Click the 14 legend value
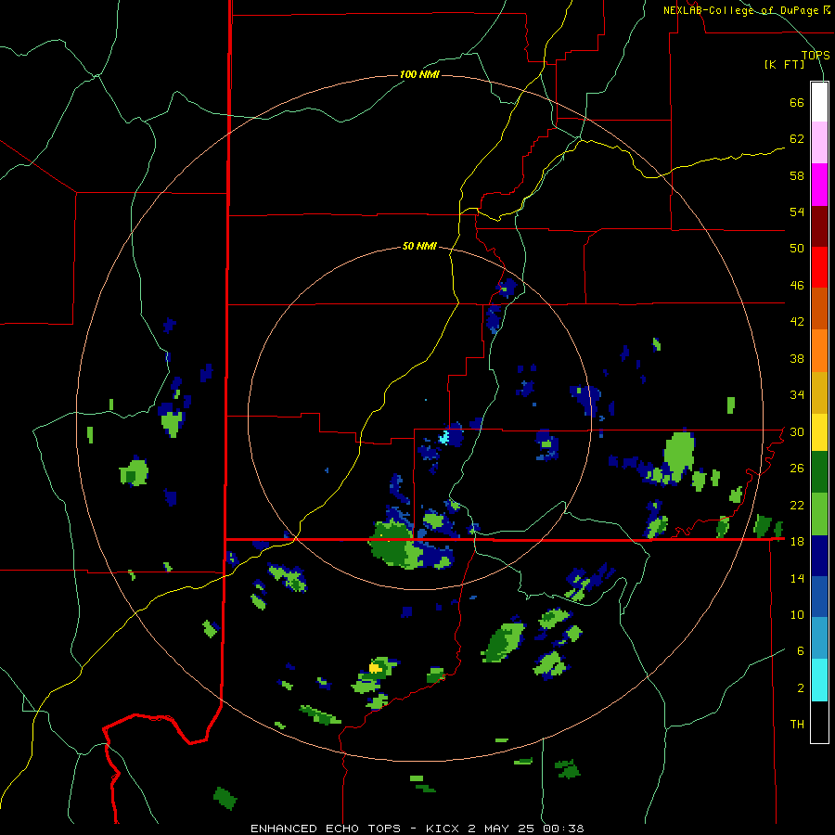 click(797, 578)
